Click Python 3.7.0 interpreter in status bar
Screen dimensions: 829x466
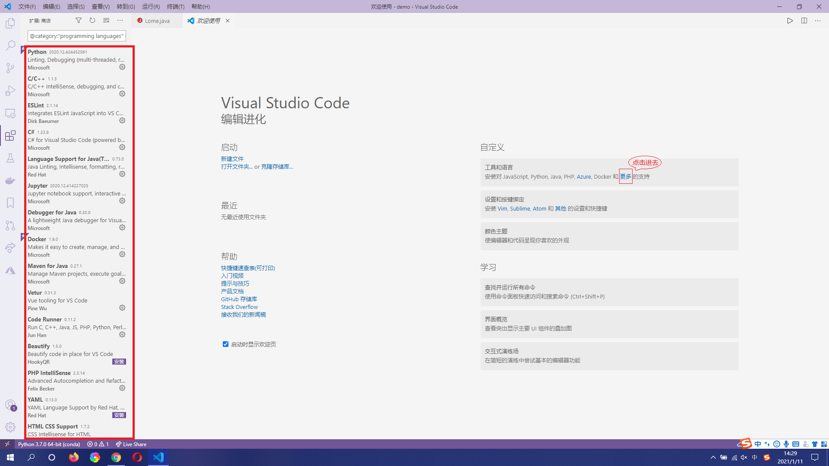tap(49, 444)
